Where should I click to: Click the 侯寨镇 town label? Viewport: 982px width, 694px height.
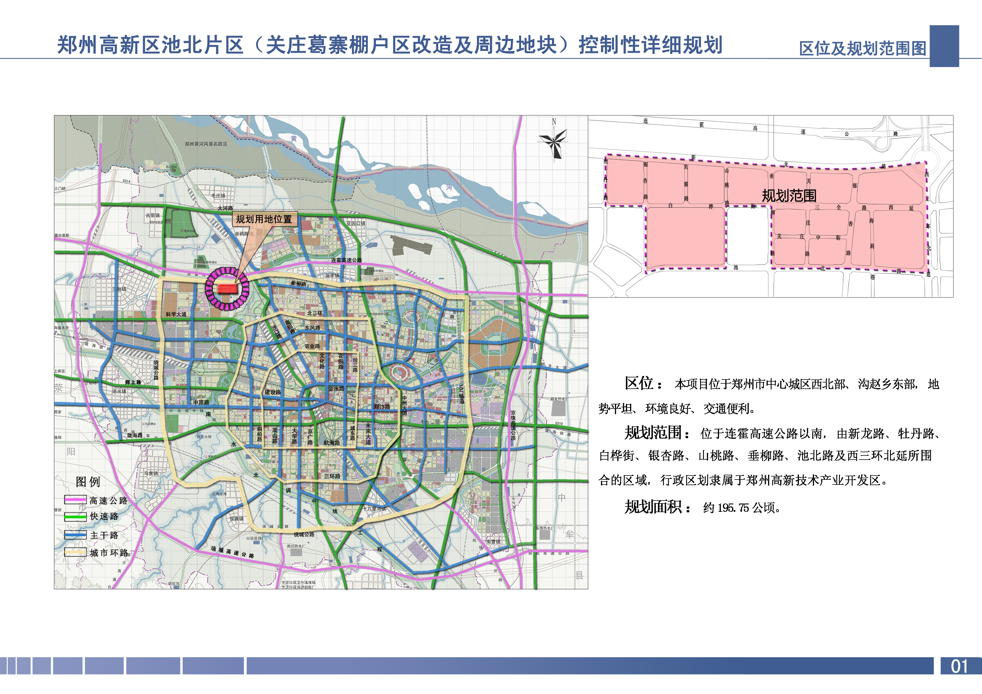pyautogui.click(x=237, y=519)
